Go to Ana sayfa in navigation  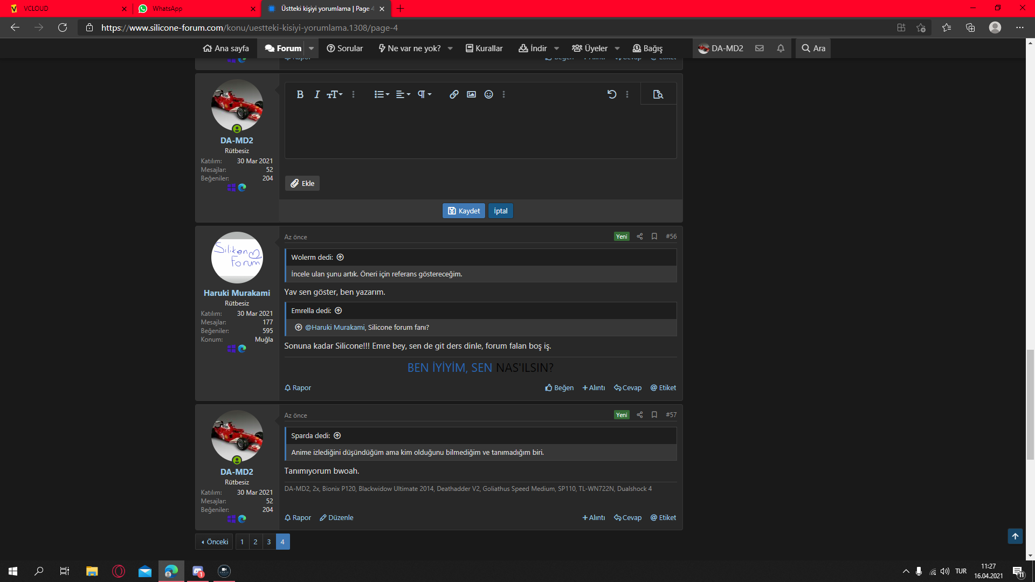pyautogui.click(x=226, y=48)
